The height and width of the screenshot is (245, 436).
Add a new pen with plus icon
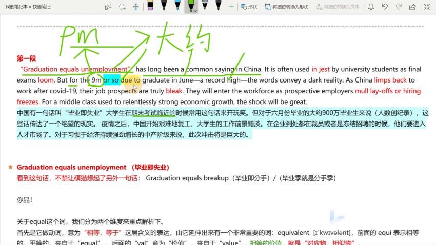[x=231, y=7]
